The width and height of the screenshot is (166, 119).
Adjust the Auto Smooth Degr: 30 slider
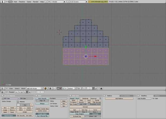coord(42,101)
